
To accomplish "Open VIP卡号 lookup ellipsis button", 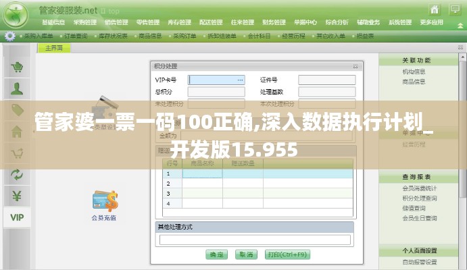I will [x=240, y=80].
